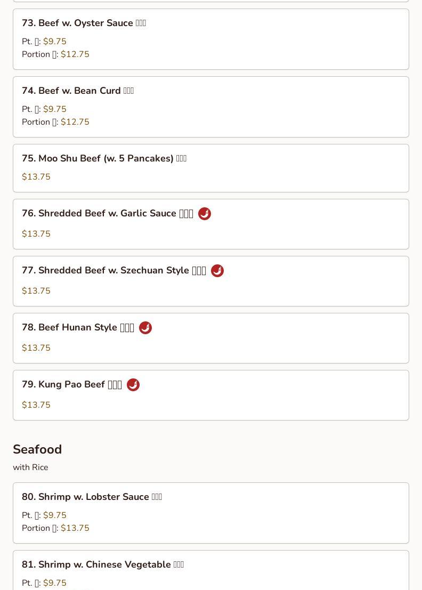This screenshot has height=590, width=422.
Task: Pick $12.75 Portion for Beef Bean Curd
Action: (x=75, y=122)
